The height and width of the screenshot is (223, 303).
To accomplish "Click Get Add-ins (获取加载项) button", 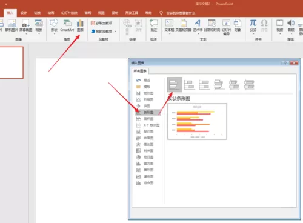I will click(101, 23).
